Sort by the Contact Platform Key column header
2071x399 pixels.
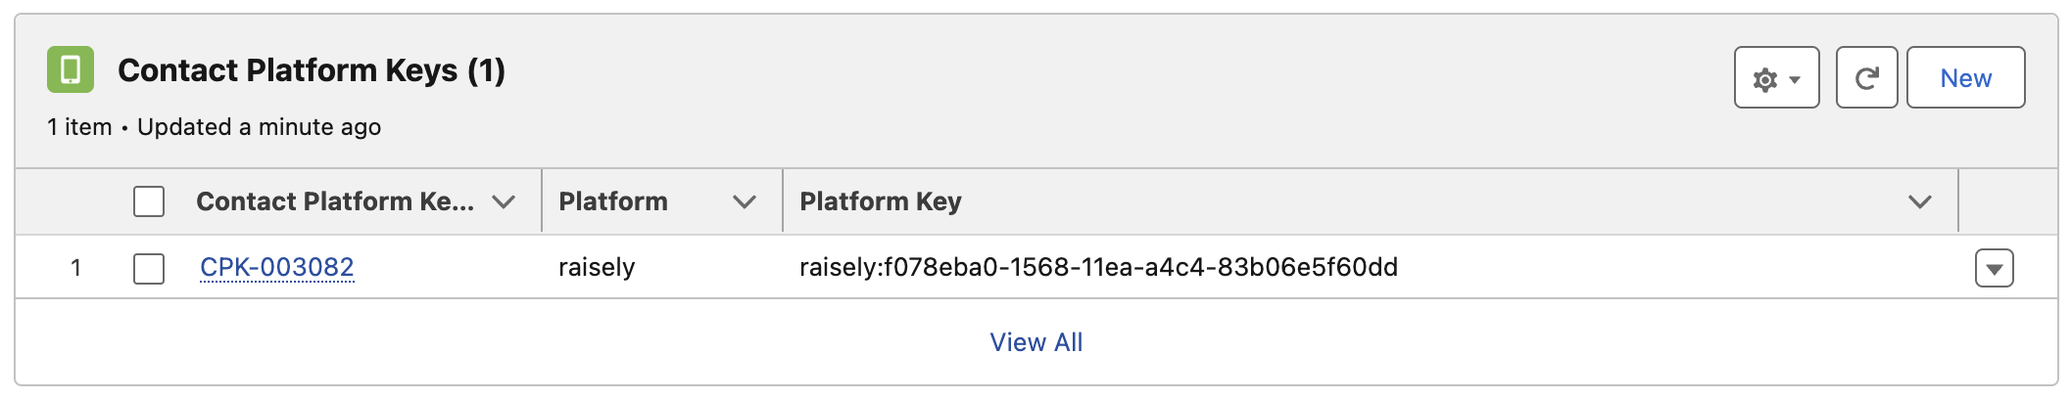pos(334,201)
